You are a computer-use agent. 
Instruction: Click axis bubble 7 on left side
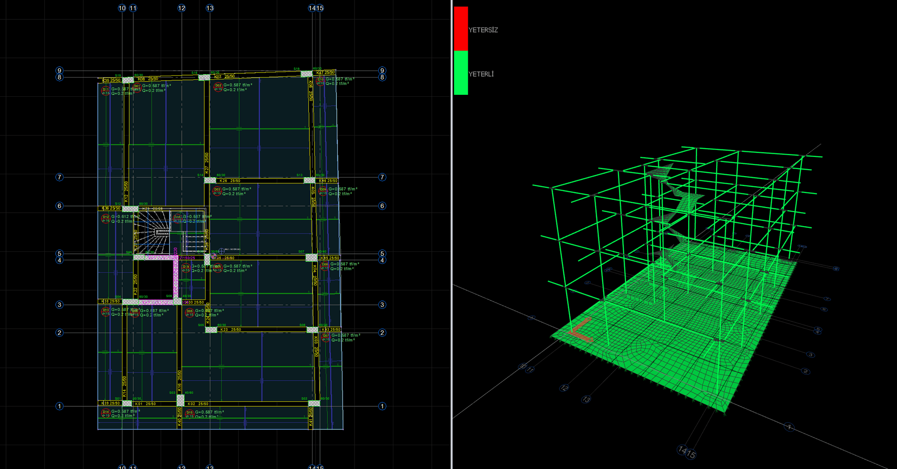click(x=59, y=177)
